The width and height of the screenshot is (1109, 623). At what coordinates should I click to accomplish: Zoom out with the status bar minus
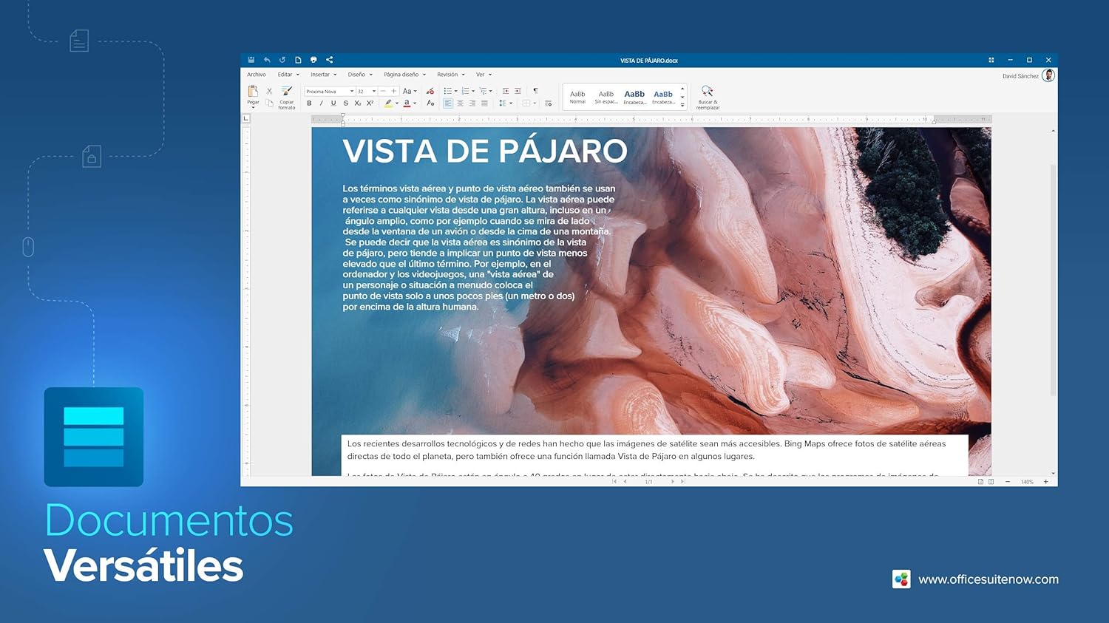coord(1007,482)
